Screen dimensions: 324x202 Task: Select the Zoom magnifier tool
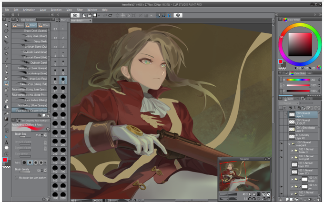click(x=6, y=25)
